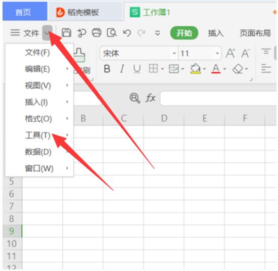Decrease font size with smaller A icon
Screen dimensions: 278x271
pos(246,53)
